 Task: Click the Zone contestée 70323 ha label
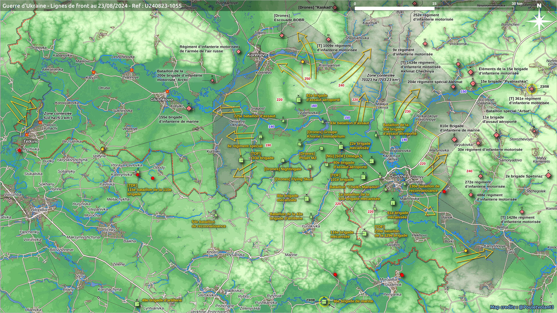[381, 77]
